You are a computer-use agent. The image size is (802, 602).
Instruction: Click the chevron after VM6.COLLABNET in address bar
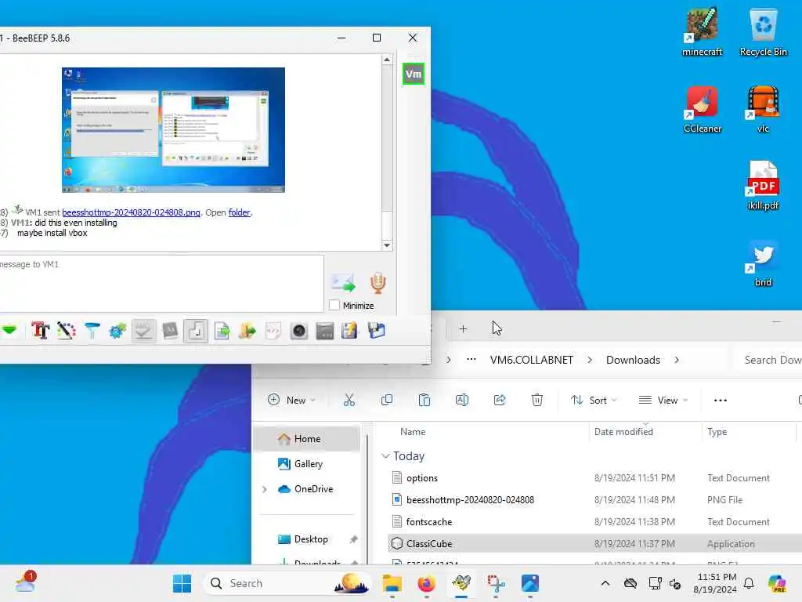pyautogui.click(x=590, y=360)
